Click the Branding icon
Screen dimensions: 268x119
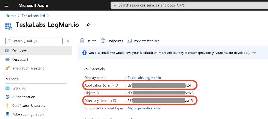(x=7, y=88)
